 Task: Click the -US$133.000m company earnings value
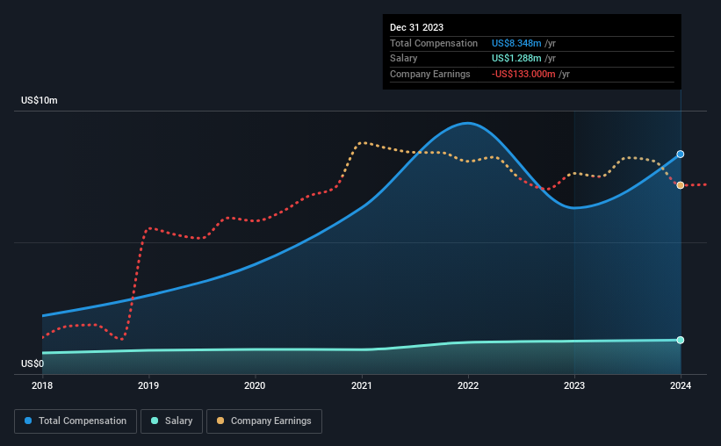[x=523, y=74]
